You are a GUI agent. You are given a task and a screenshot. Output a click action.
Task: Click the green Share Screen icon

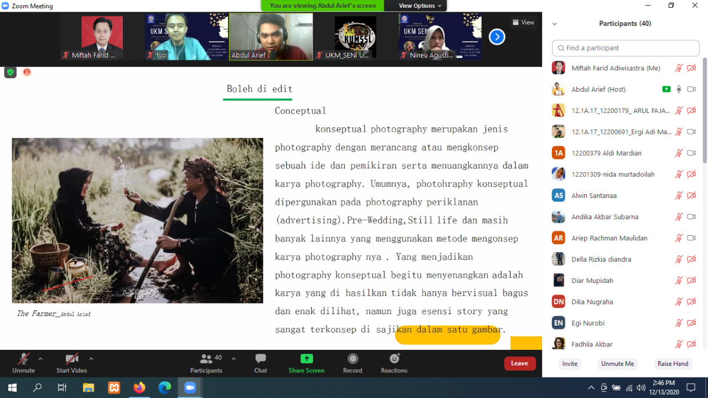point(306,359)
